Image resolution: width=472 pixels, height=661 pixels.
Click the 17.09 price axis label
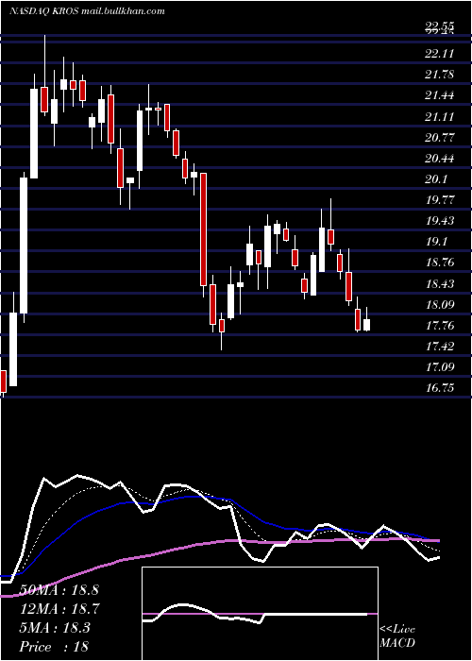coord(440,367)
